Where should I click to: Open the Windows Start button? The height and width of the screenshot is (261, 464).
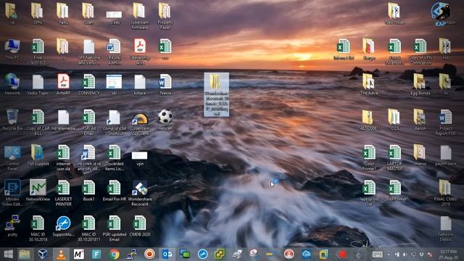[x=8, y=254]
